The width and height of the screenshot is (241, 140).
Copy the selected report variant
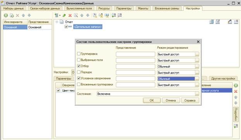pyautogui.click(x=12, y=15)
